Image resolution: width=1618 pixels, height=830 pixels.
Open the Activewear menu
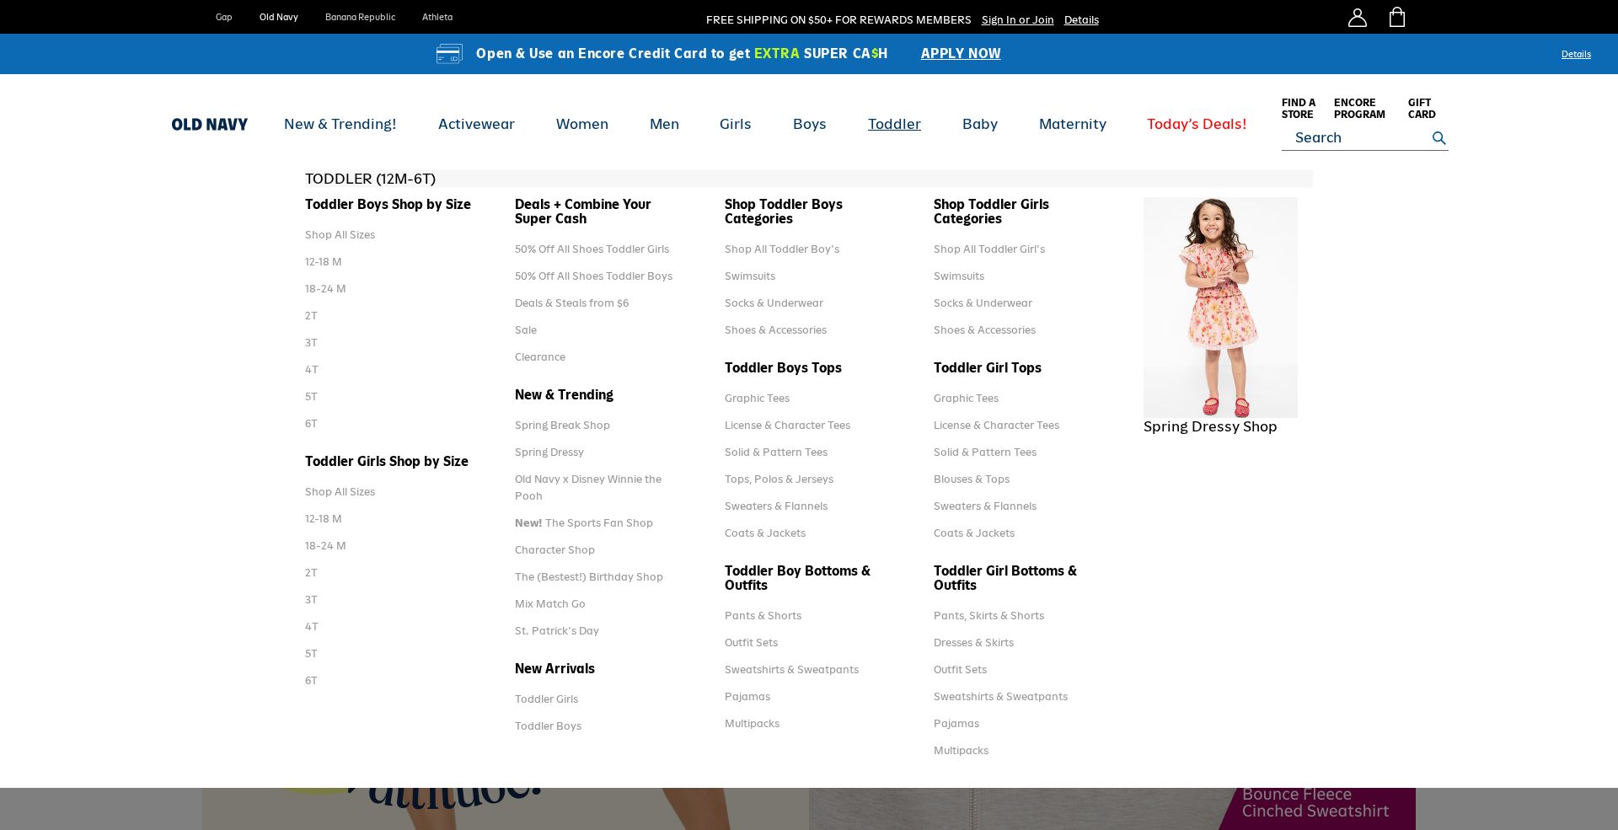click(x=476, y=124)
